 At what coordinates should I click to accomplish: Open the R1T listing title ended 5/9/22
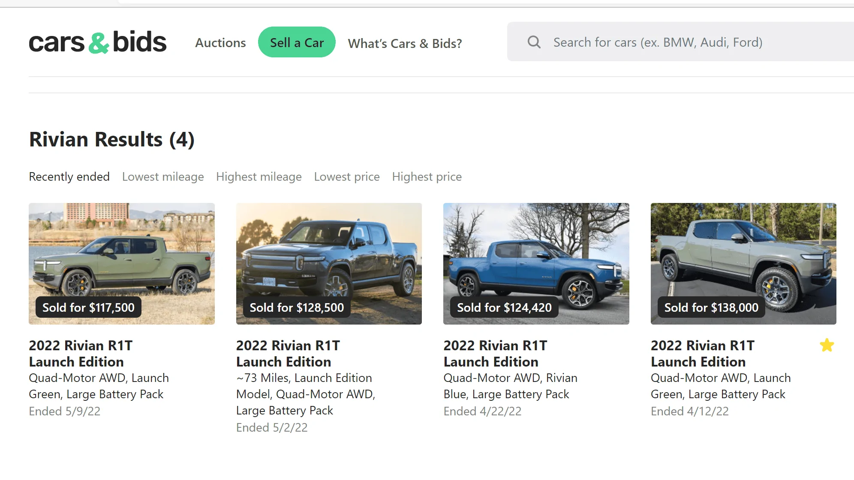pos(81,354)
